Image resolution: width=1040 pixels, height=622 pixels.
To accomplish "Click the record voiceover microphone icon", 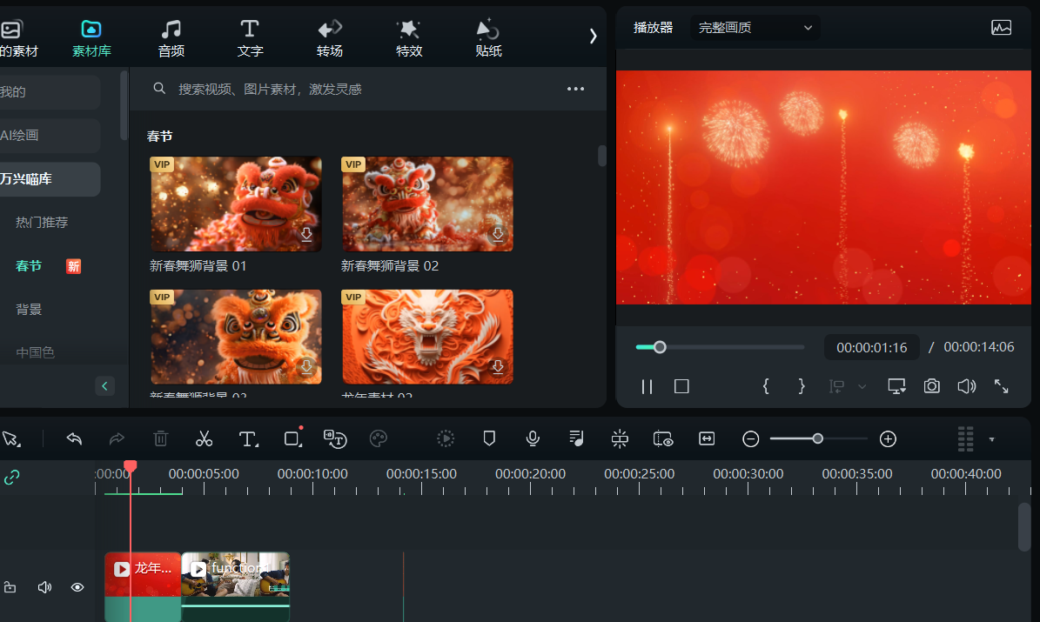I will tap(533, 438).
